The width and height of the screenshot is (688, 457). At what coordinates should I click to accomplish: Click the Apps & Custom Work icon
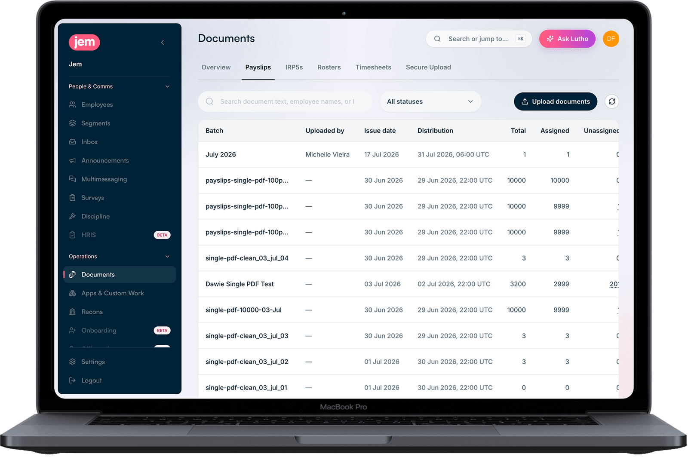(72, 293)
